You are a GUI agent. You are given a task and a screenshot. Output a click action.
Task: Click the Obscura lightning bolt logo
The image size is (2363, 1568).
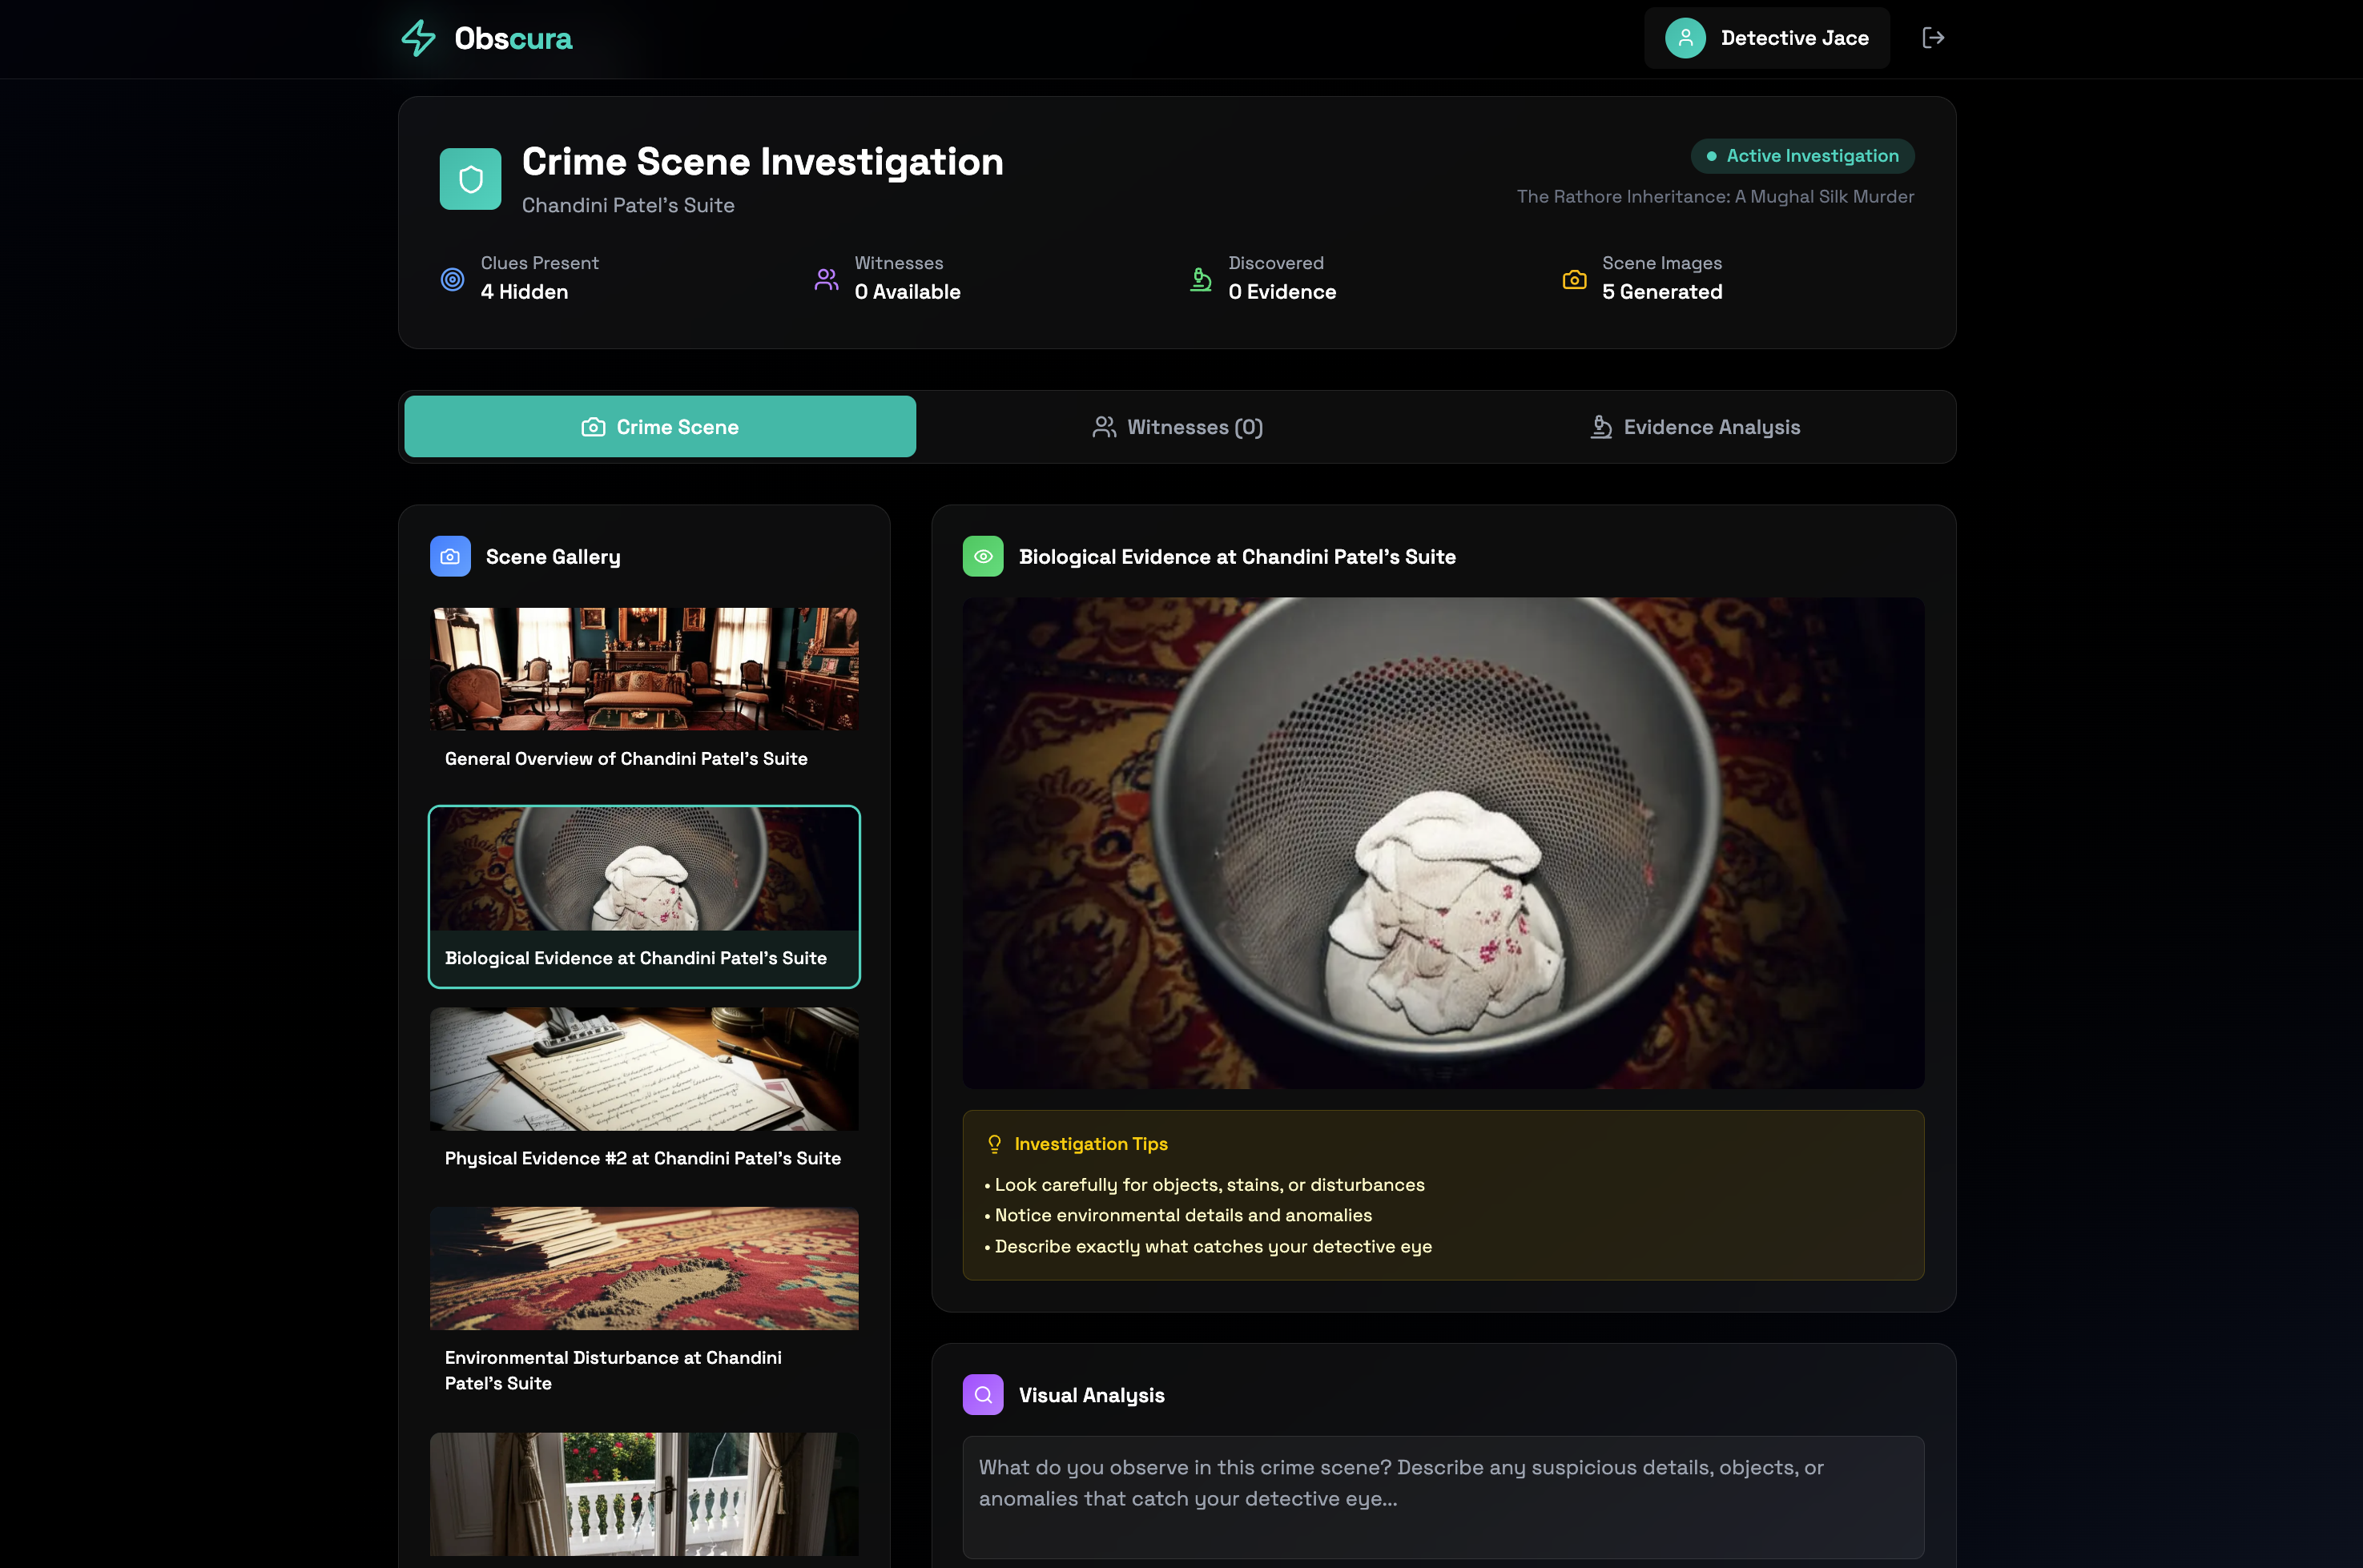(418, 38)
